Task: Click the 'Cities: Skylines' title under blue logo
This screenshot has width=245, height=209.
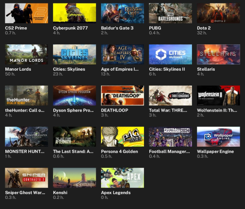Action: tap(69, 69)
